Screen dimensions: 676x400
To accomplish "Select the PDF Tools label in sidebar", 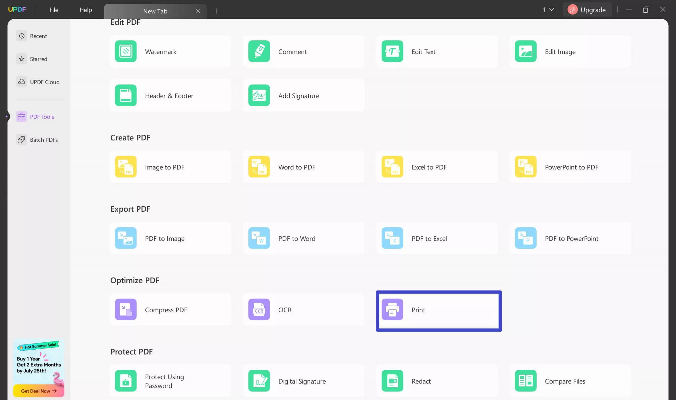I will 42,116.
